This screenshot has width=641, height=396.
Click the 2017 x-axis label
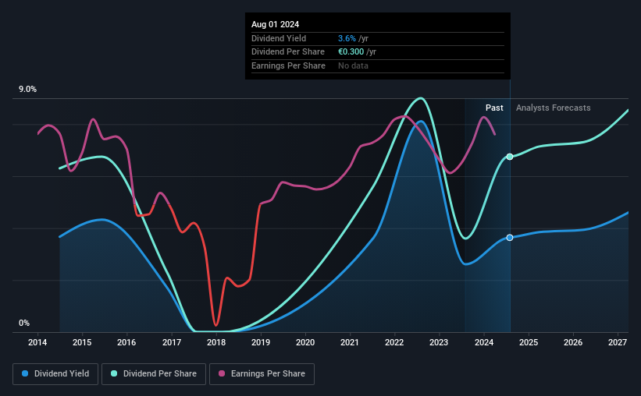(x=172, y=342)
